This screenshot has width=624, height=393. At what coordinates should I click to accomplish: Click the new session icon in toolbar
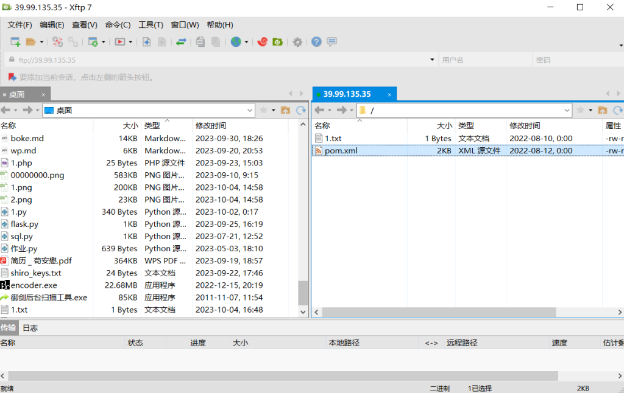click(x=15, y=42)
